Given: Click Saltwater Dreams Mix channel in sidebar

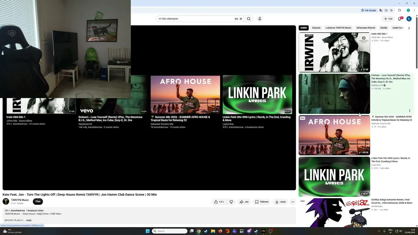Looking at the screenshot, I should (x=381, y=124).
